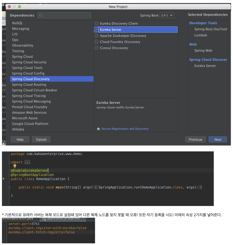Expand the folded import block
This screenshot has height=245, width=233.
click(x=9, y=162)
